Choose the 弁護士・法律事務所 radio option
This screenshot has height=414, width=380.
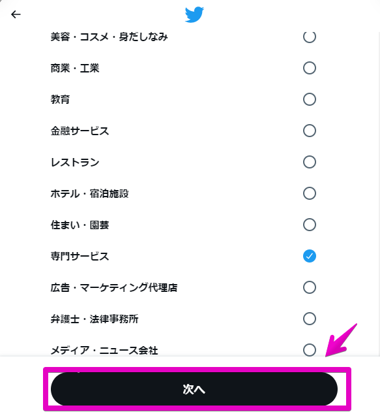310,319
